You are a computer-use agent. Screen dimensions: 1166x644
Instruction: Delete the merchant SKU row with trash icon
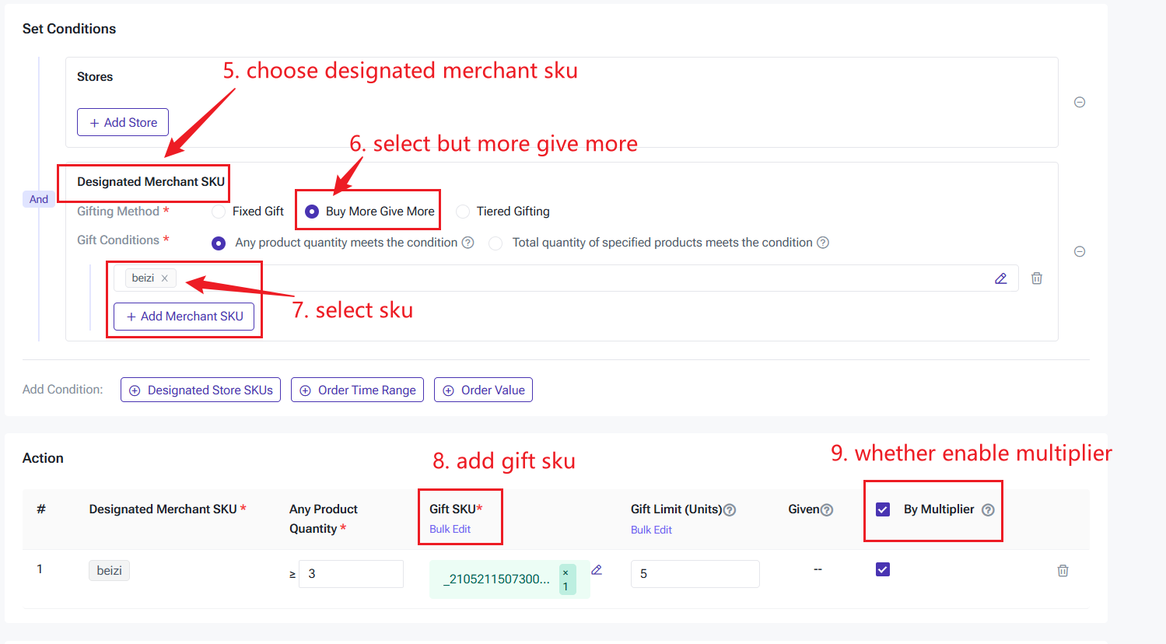[x=1037, y=278]
